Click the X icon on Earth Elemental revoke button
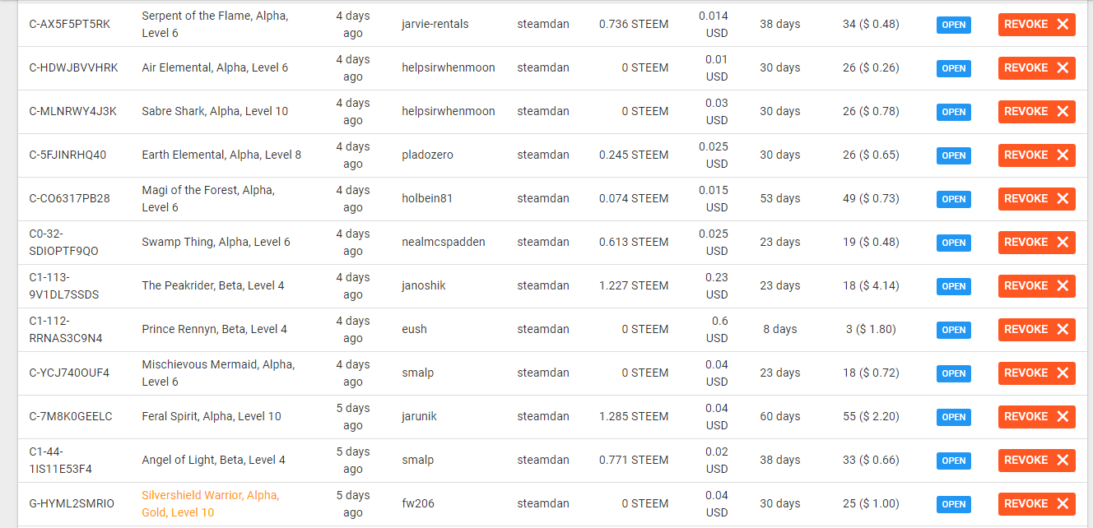1093x528 pixels. point(1063,155)
